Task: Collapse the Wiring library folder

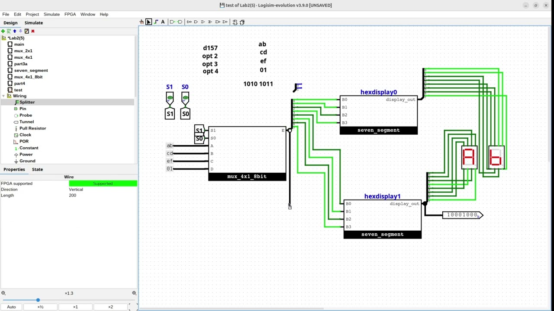Action: [3, 96]
